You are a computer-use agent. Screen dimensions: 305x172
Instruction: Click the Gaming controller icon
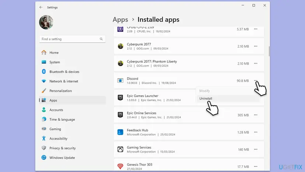pos(44,129)
